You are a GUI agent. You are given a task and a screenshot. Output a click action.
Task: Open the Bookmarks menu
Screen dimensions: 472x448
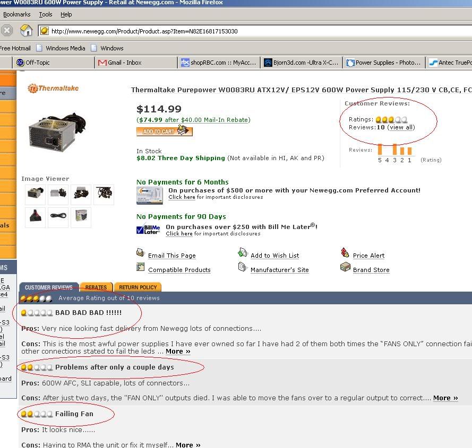tap(17, 14)
